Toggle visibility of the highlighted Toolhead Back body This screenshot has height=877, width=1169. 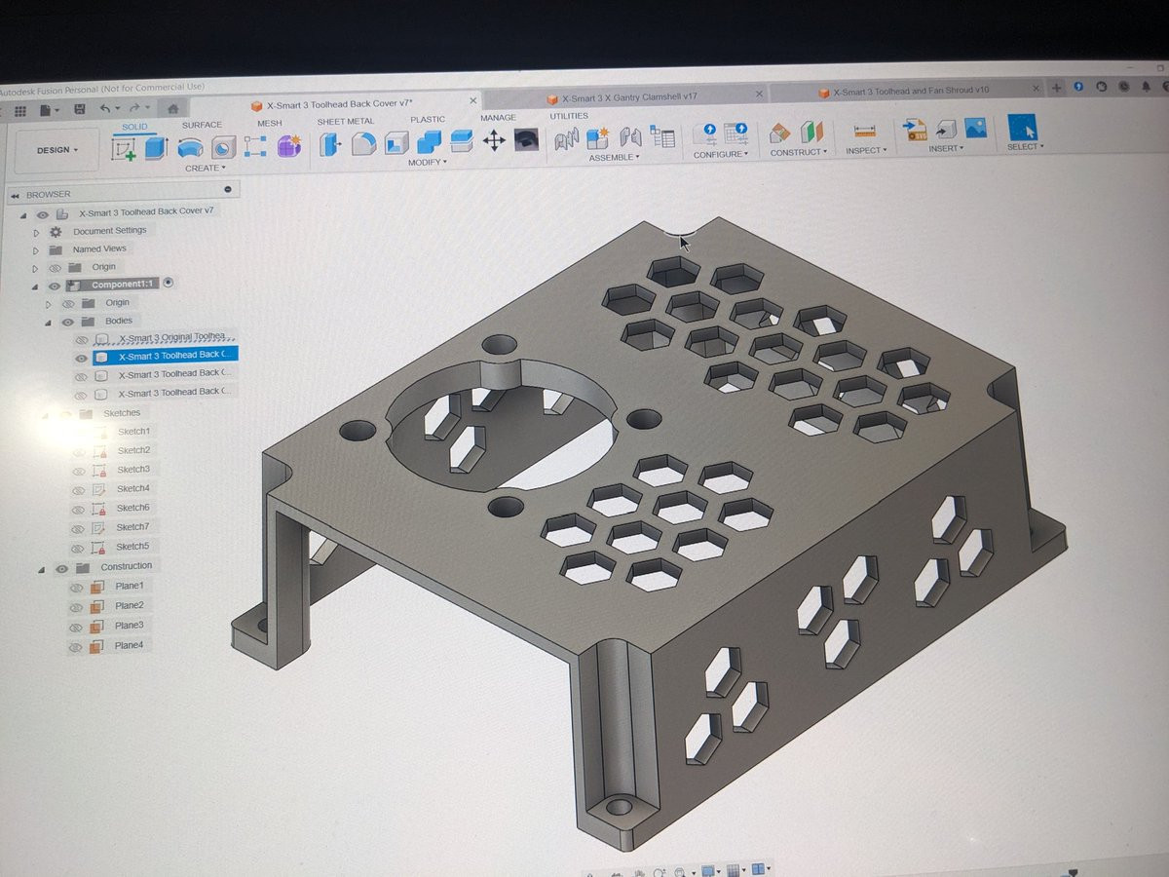click(x=82, y=358)
